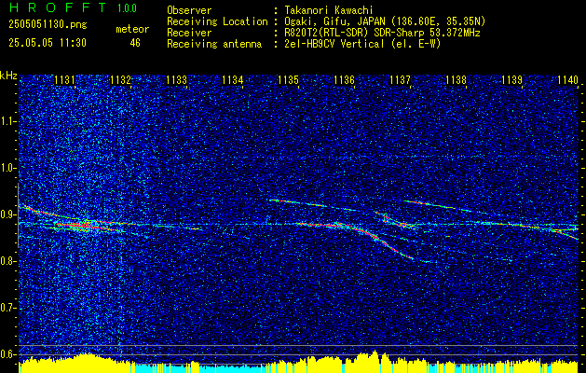
Task: Click time marker 1140
Action: (x=567, y=80)
